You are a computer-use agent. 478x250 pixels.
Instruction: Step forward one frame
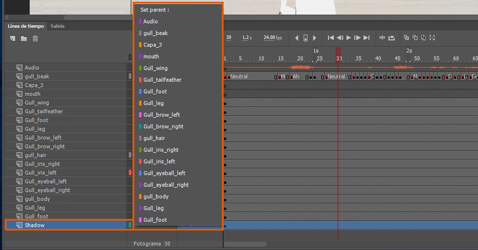tap(358, 38)
